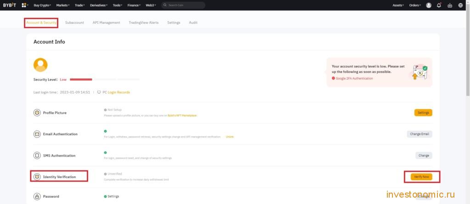Click the Password Settings status text
The height and width of the screenshot is (204, 470).
coord(113,197)
